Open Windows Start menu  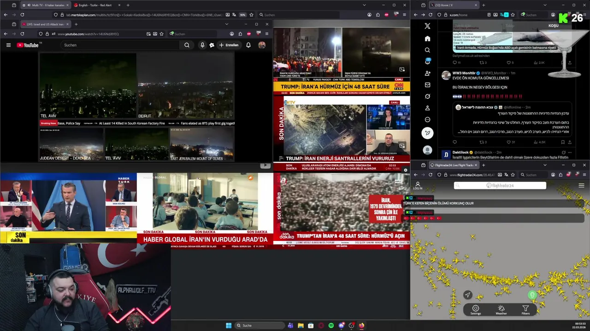[x=229, y=325]
